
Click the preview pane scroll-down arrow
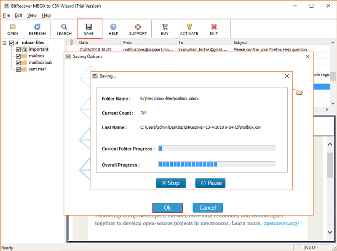pyautogui.click(x=330, y=232)
